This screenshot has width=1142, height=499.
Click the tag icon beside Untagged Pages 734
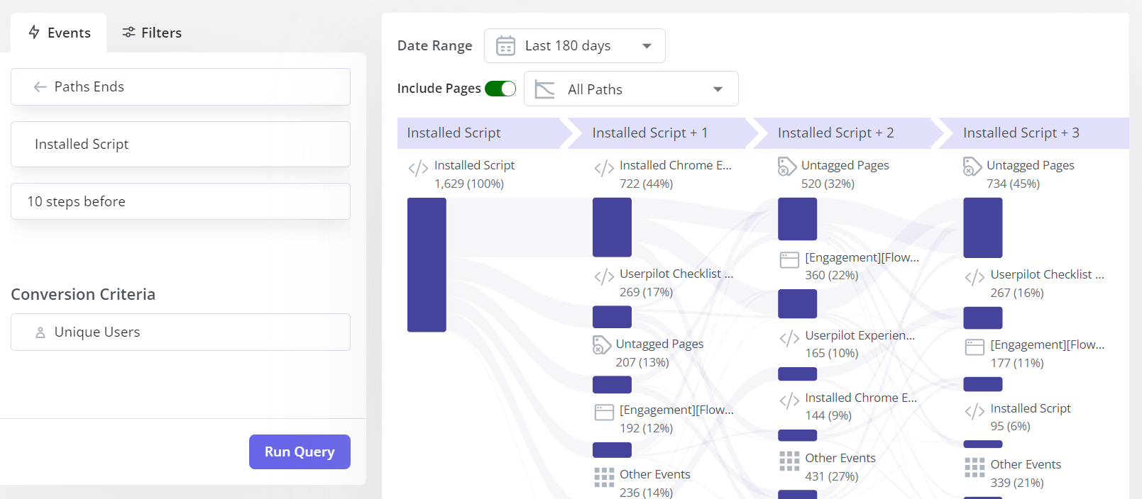pos(972,167)
